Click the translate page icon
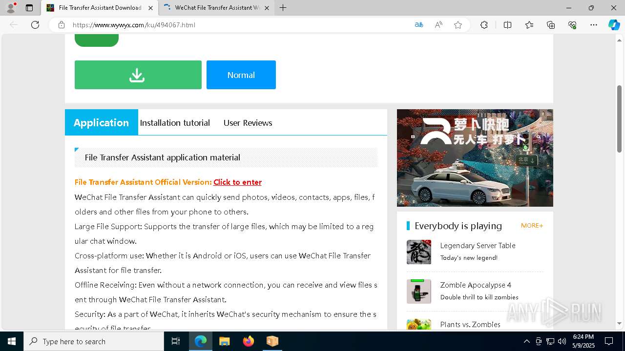This screenshot has width=625, height=351. pyautogui.click(x=419, y=25)
